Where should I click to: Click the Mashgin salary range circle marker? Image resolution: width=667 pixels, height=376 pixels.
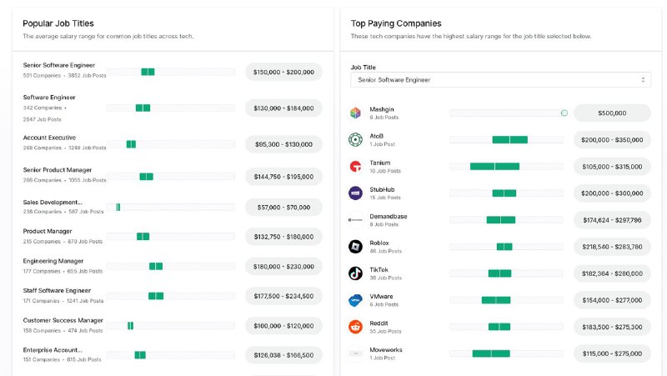click(x=564, y=113)
